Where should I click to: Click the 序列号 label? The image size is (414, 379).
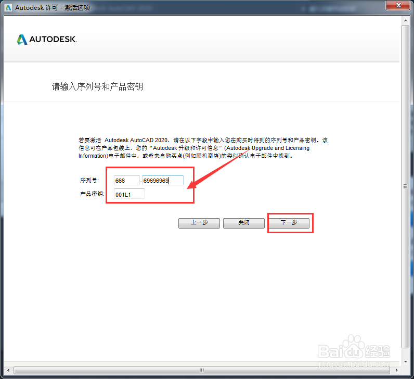click(89, 180)
